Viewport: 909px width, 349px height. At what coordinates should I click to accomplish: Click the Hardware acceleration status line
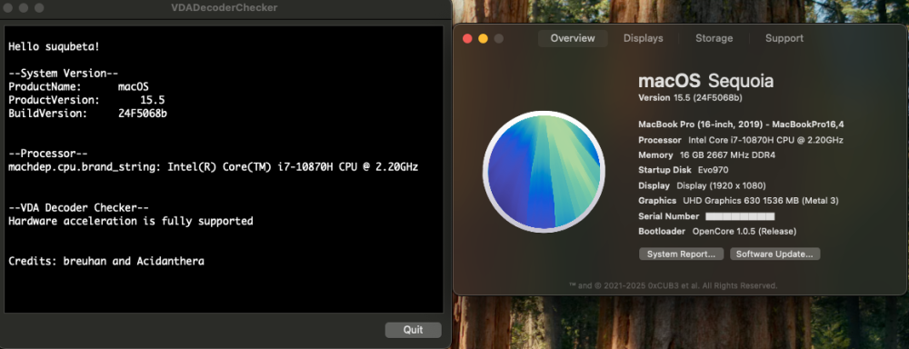coord(130,222)
